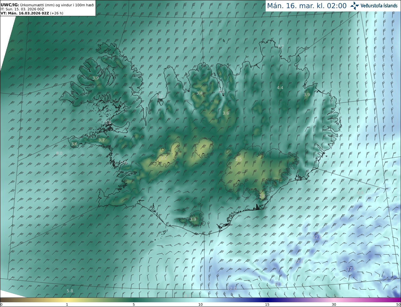Click the 4.4 value in northeast Iceland
The image size is (401, 307).
click(280, 88)
